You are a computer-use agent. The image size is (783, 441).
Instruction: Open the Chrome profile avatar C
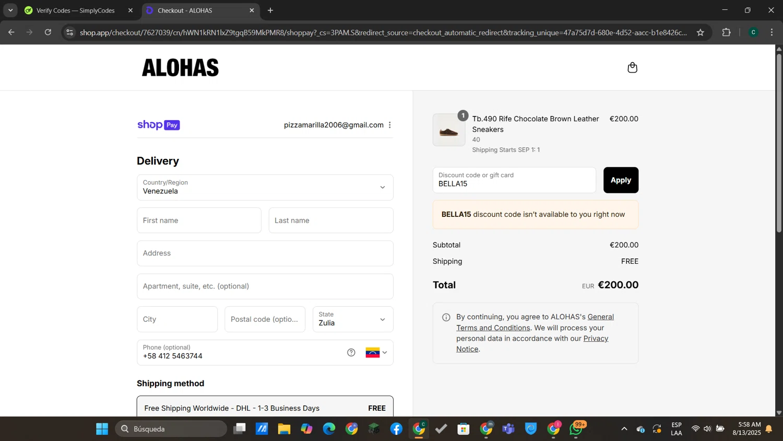(x=753, y=32)
